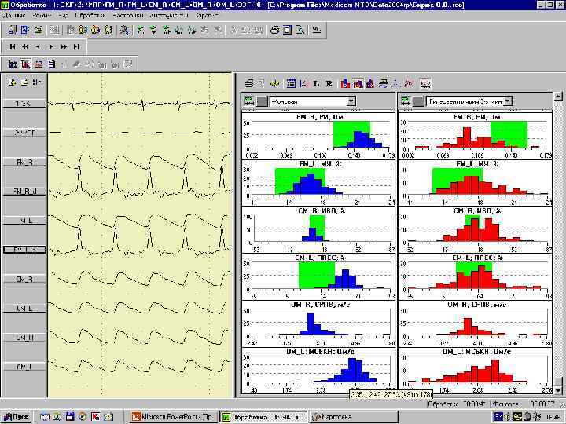
Task: Click the play forward button
Action: tap(51, 46)
